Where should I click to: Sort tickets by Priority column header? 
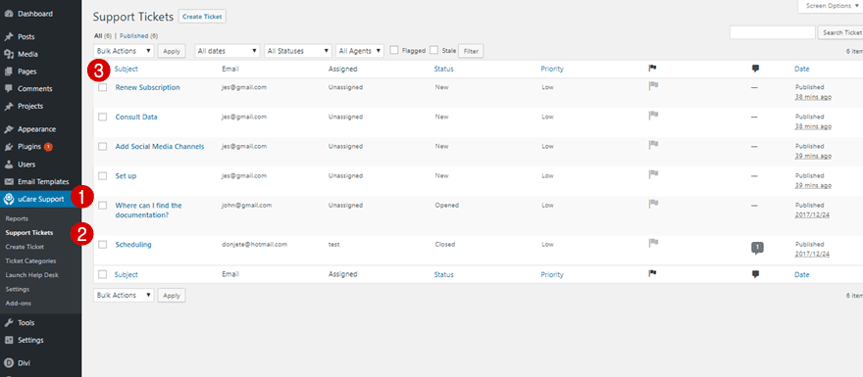(x=552, y=70)
